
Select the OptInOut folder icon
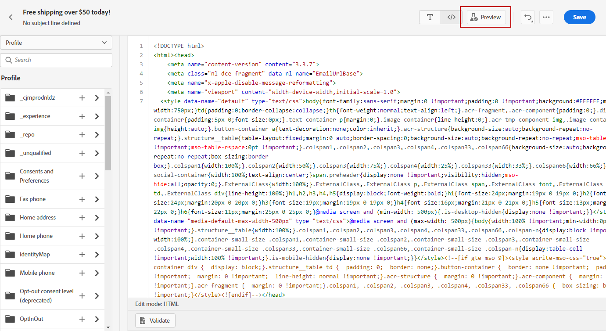(x=10, y=319)
